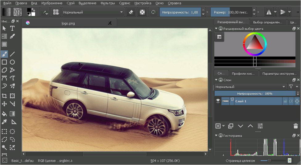
Task: Click the trash icon to delete layer
Action: coord(295,126)
